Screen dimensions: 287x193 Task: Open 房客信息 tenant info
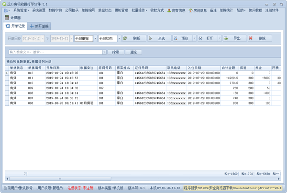tap(175, 10)
